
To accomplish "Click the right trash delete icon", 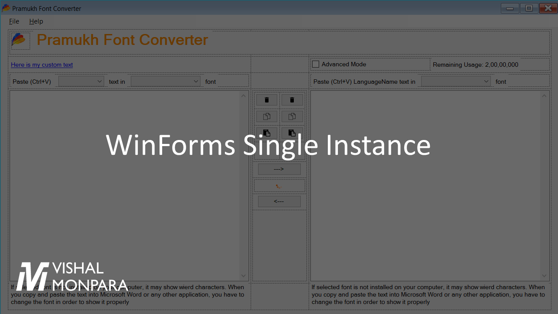I will click(x=292, y=100).
